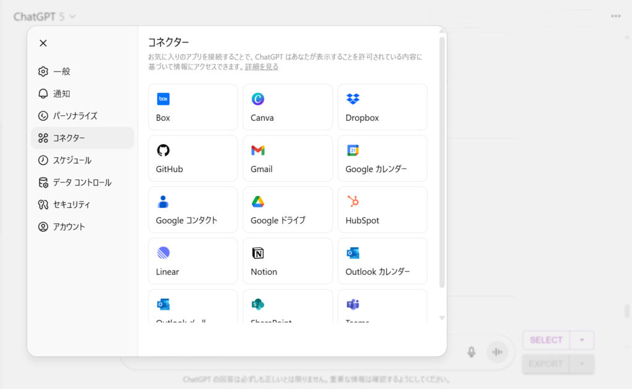The height and width of the screenshot is (389, 632).
Task: Click the Teams connector icon
Action: coord(352,305)
